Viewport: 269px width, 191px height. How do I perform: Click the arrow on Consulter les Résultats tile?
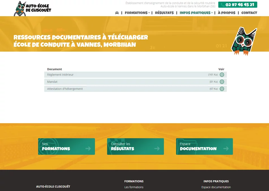click(x=157, y=148)
